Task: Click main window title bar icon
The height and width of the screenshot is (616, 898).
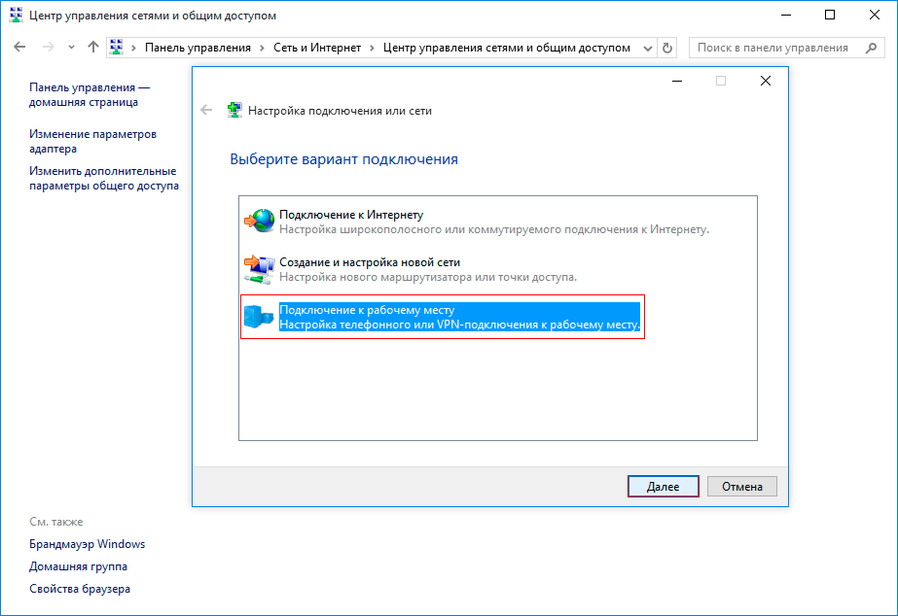Action: tap(16, 16)
